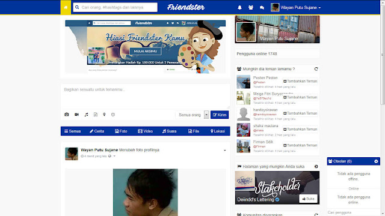Click the Bagikan sesuatu status text box

click(145, 97)
